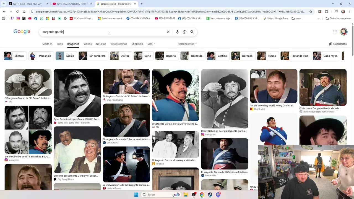Switch to the Todo results tab
The height and width of the screenshot is (199, 354).
(x=60, y=44)
